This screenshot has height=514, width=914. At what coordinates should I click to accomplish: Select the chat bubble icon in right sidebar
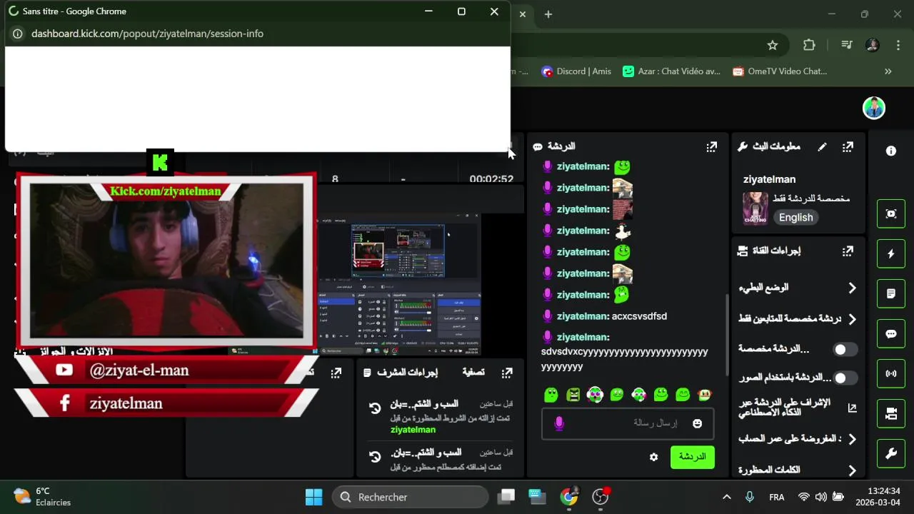(x=891, y=333)
